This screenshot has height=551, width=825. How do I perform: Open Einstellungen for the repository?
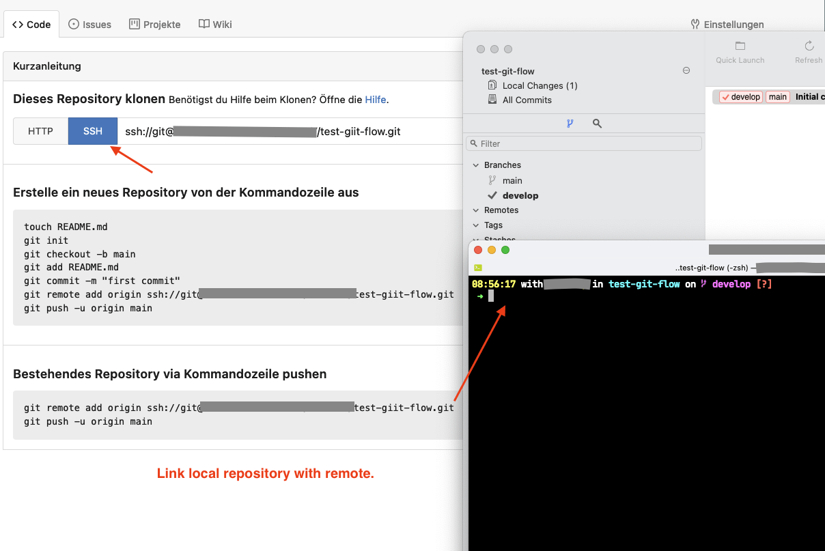coord(727,24)
